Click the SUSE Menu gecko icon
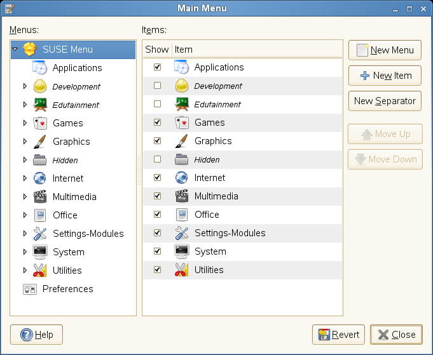 tap(30, 50)
